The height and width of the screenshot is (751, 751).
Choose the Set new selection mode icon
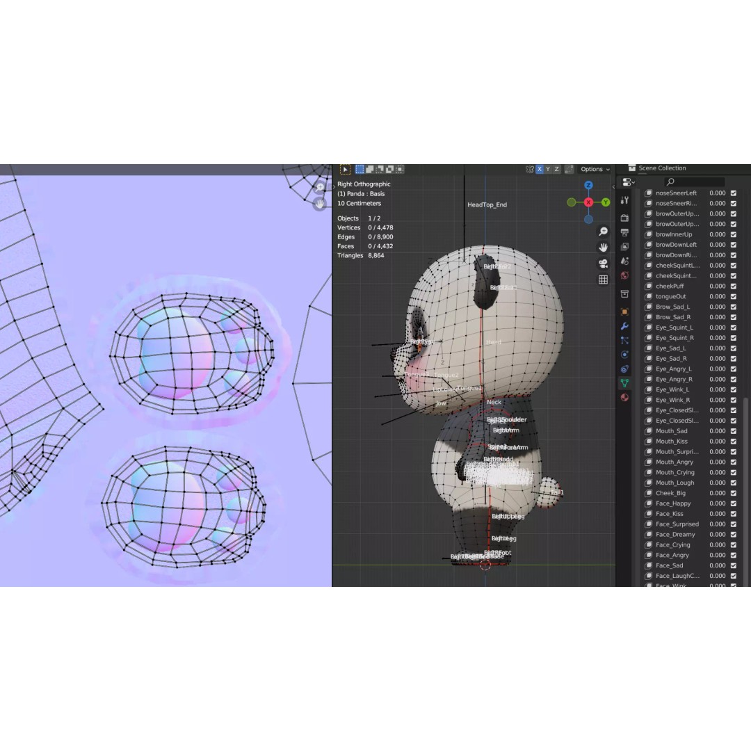coord(360,169)
